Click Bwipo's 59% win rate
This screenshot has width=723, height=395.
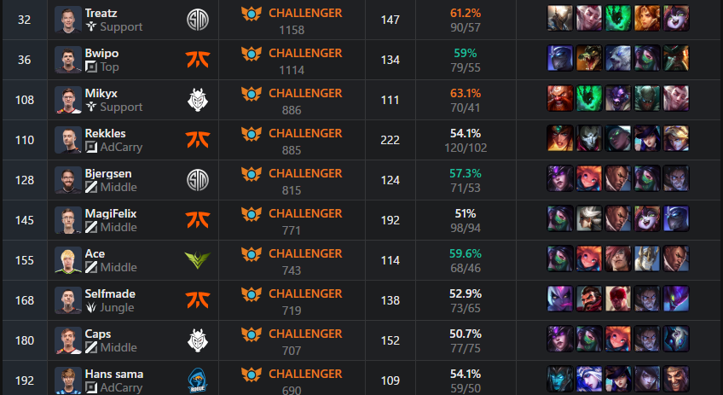(x=466, y=53)
